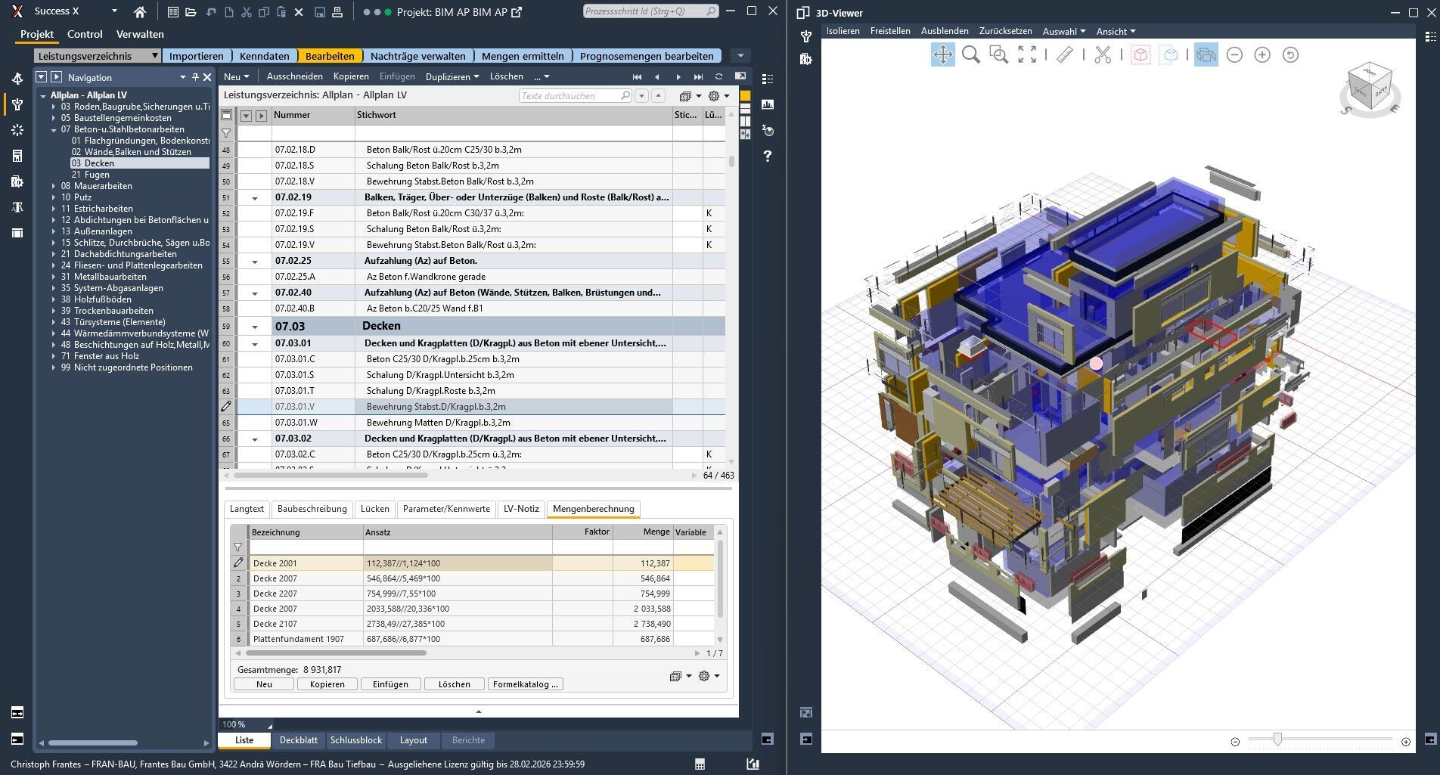This screenshot has height=775, width=1440.
Task: Fit the model to view with the fullscreen arrows icon
Action: click(x=1027, y=54)
